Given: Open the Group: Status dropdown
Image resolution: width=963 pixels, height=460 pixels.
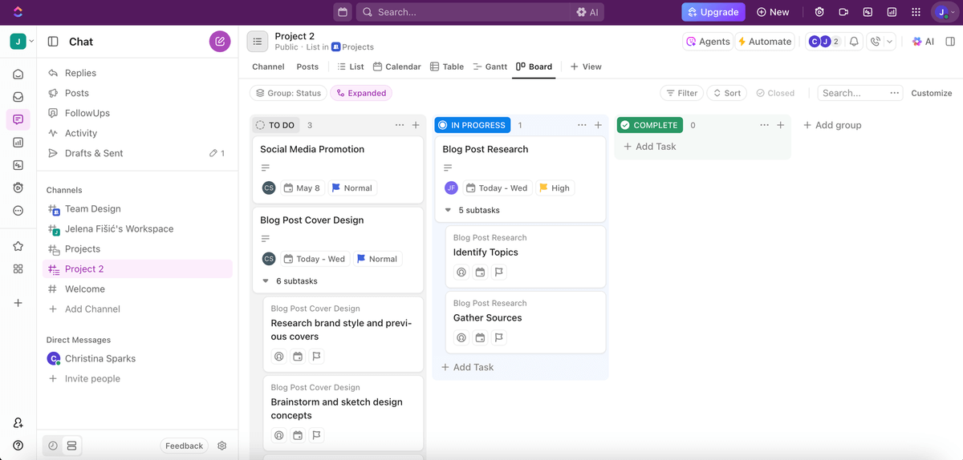Looking at the screenshot, I should [288, 93].
